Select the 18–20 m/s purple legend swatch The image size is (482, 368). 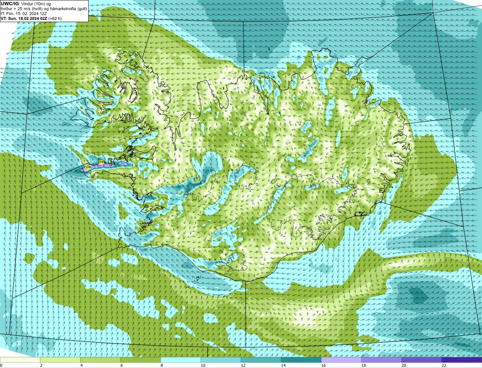point(381,360)
